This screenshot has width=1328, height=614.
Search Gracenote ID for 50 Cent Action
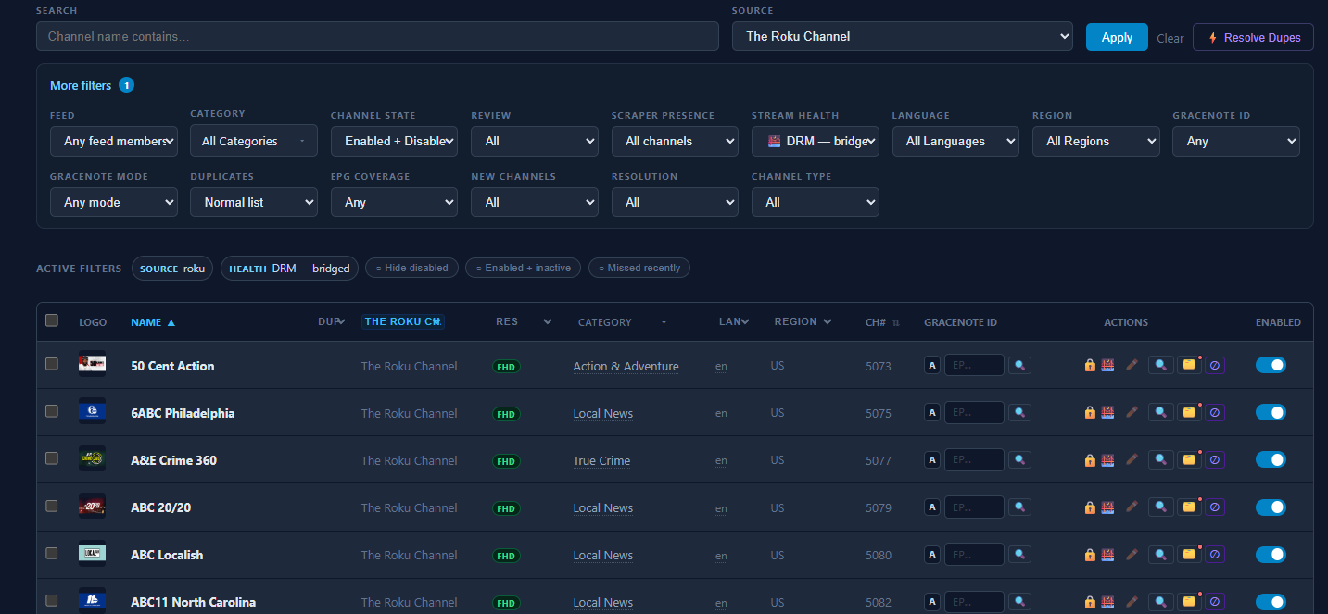pos(1019,366)
